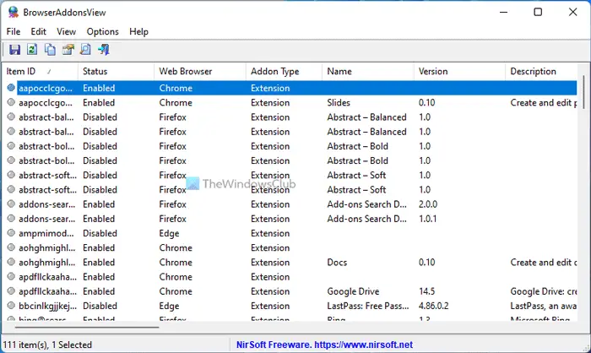
Task: Click the icon of the highlighted aapocclcgo... row
Action: click(11, 88)
